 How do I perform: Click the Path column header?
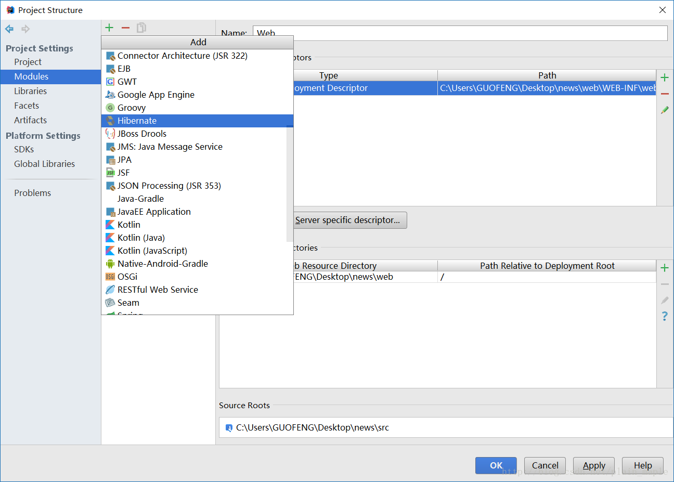[547, 75]
